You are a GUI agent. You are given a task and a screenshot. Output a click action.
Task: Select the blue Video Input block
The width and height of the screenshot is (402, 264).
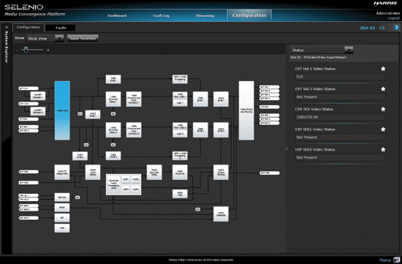[x=62, y=110]
